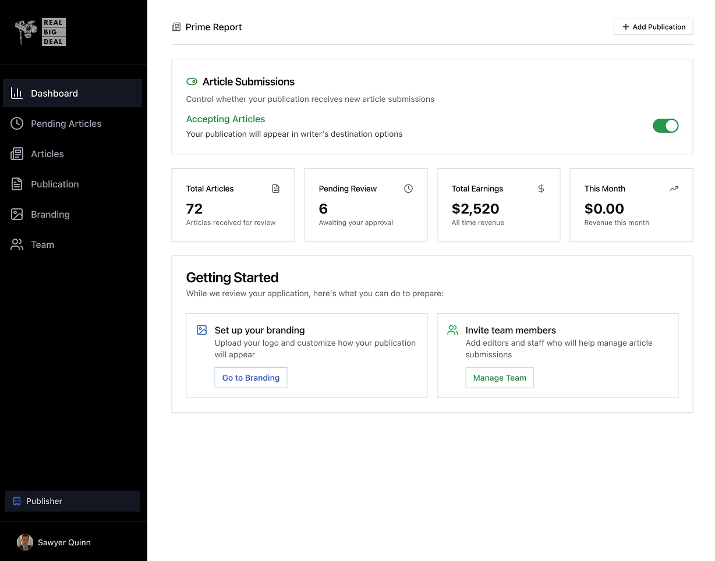The height and width of the screenshot is (561, 715).
Task: Click the Articles received for review caption
Action: [231, 222]
